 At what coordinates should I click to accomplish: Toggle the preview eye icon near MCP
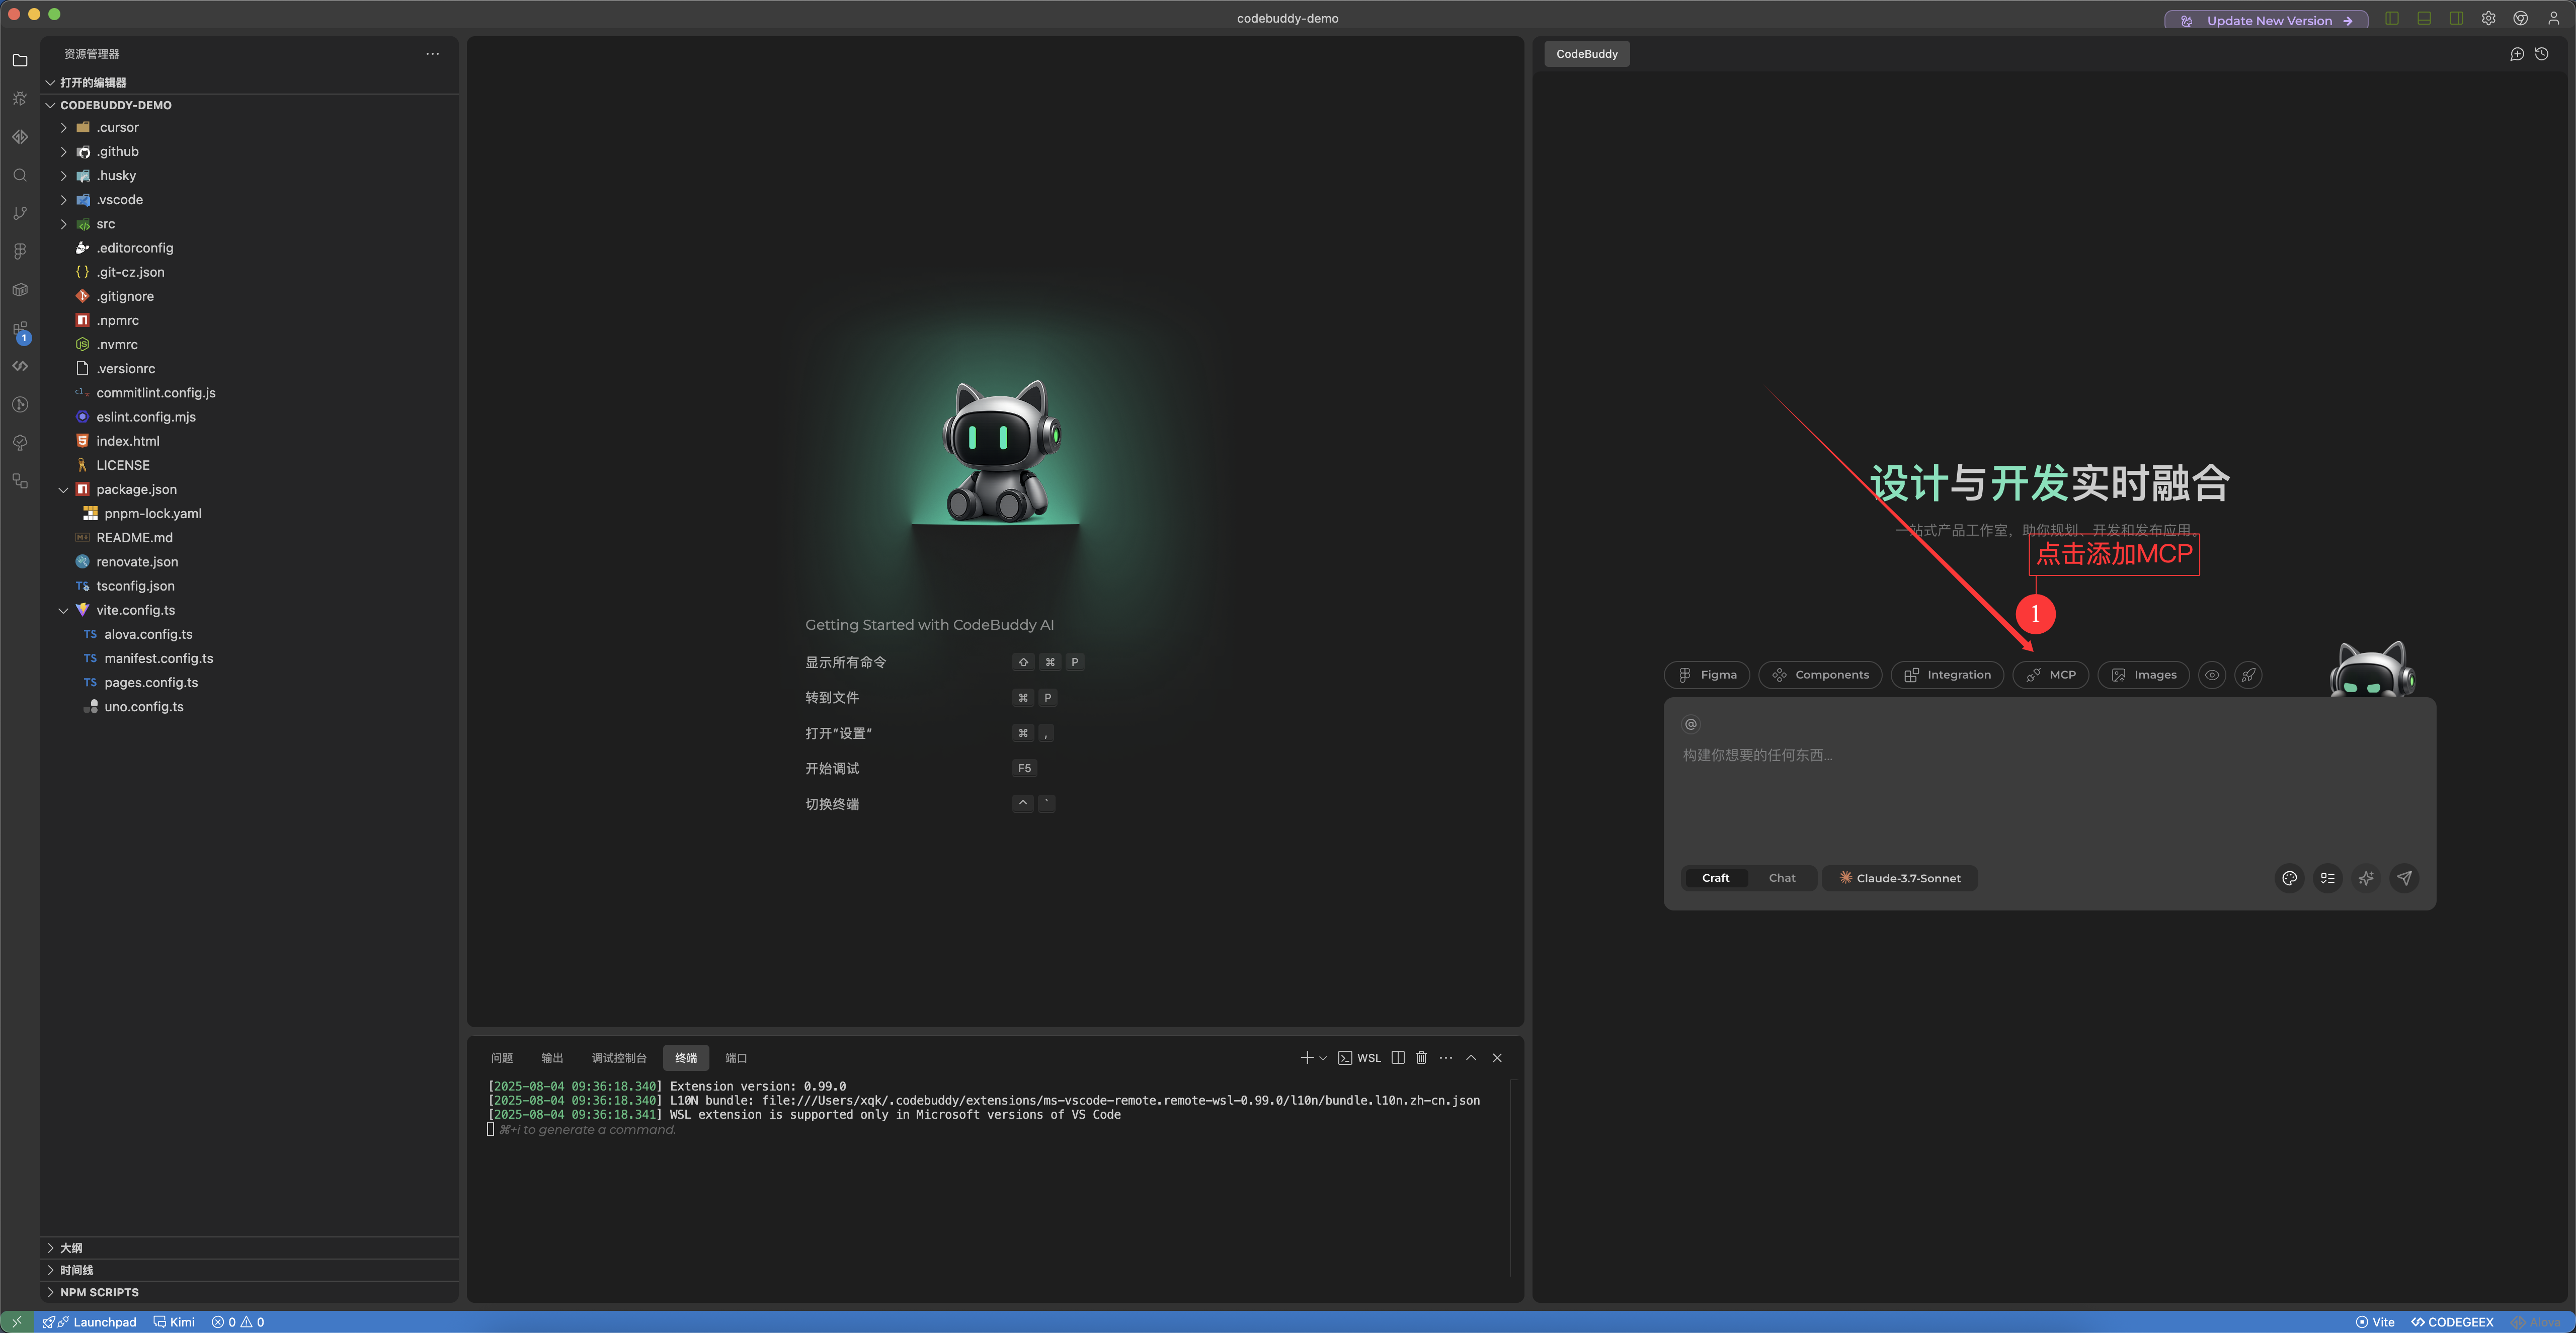coord(2211,675)
